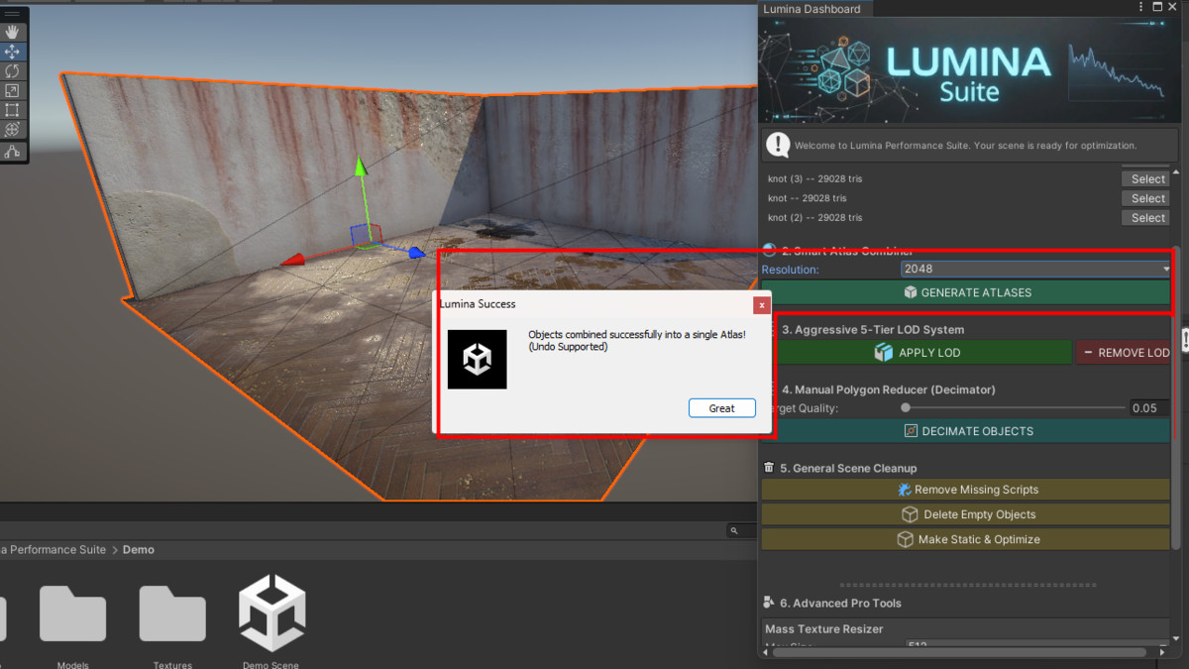Select the Hand view tool
Image resolution: width=1189 pixels, height=669 pixels.
tap(13, 32)
